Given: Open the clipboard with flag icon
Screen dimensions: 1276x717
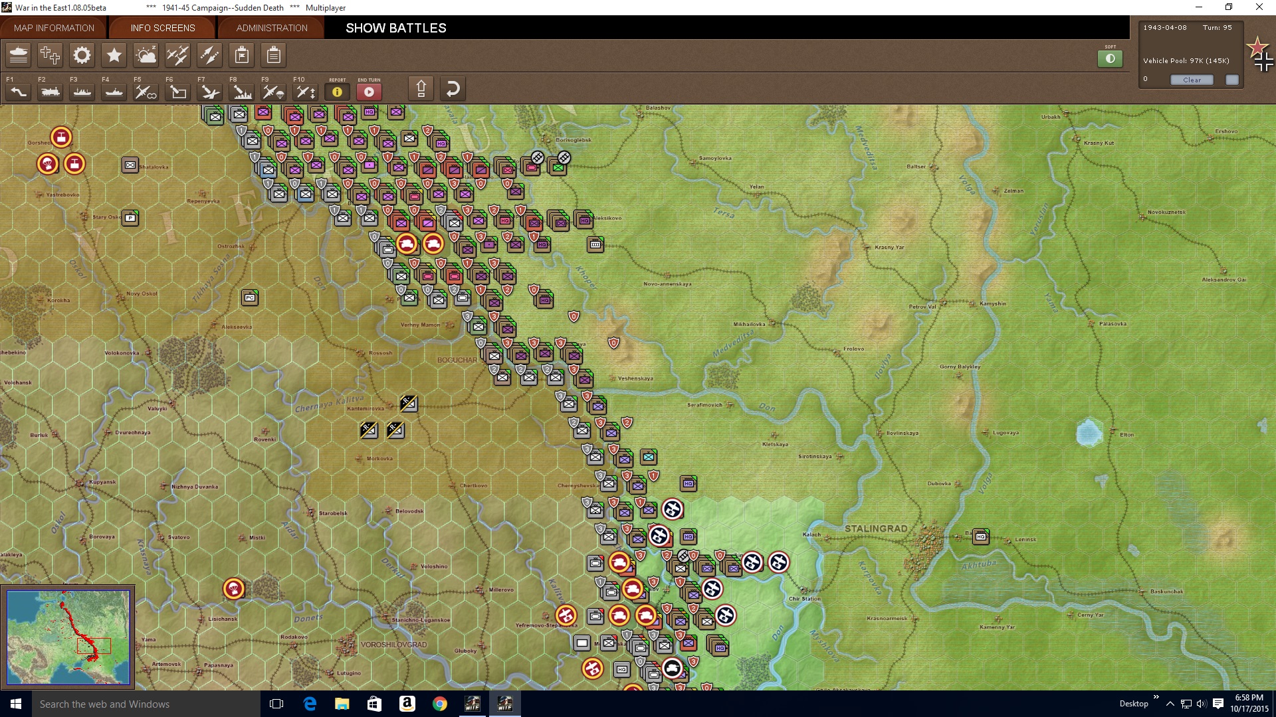Looking at the screenshot, I should pyautogui.click(x=242, y=55).
